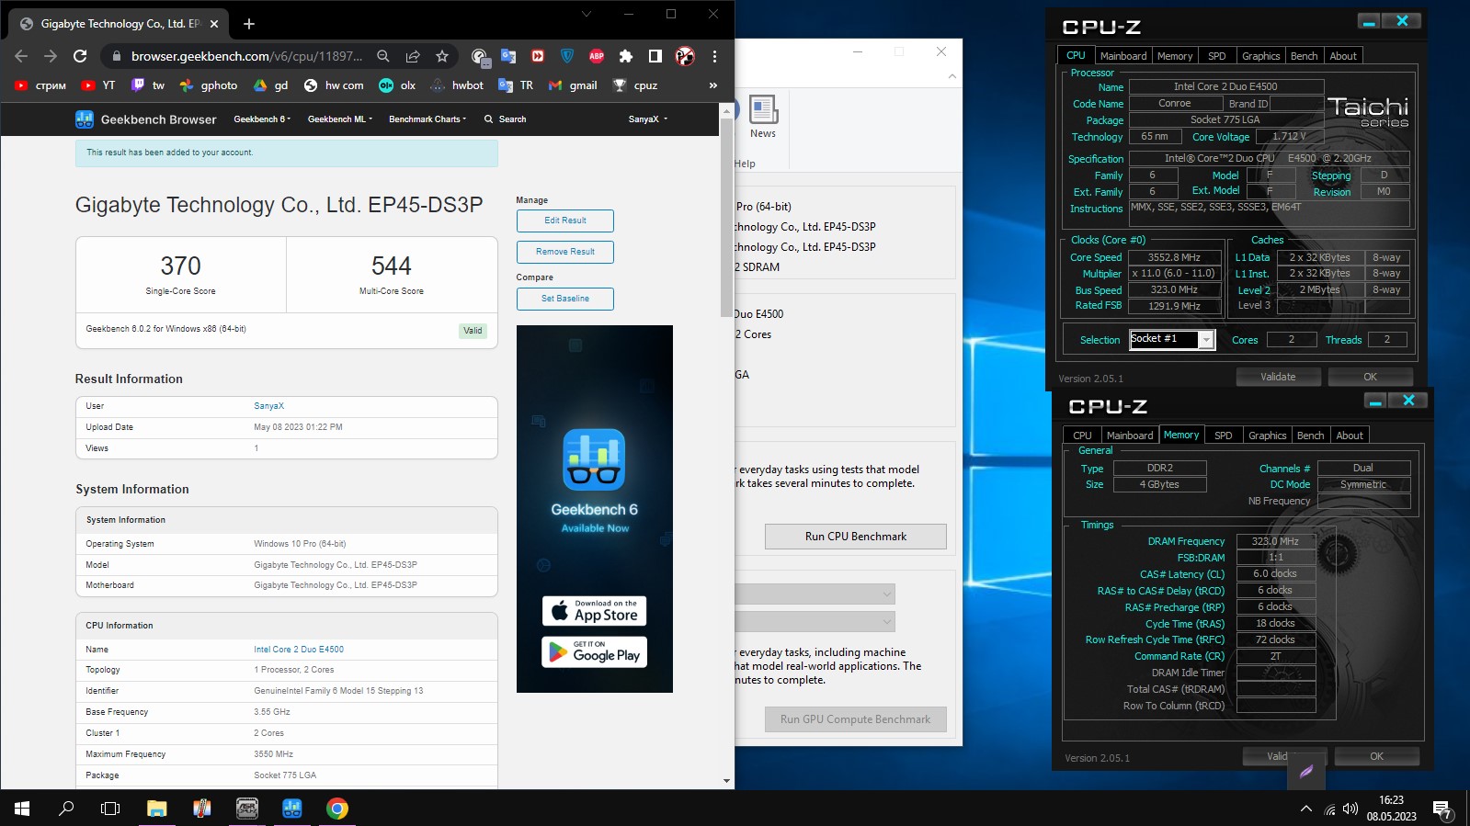Open the zoom magnifier in the address bar

[x=383, y=56]
